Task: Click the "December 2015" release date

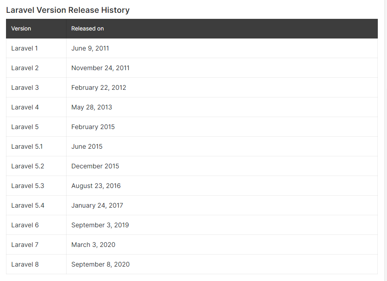Action: 95,166
